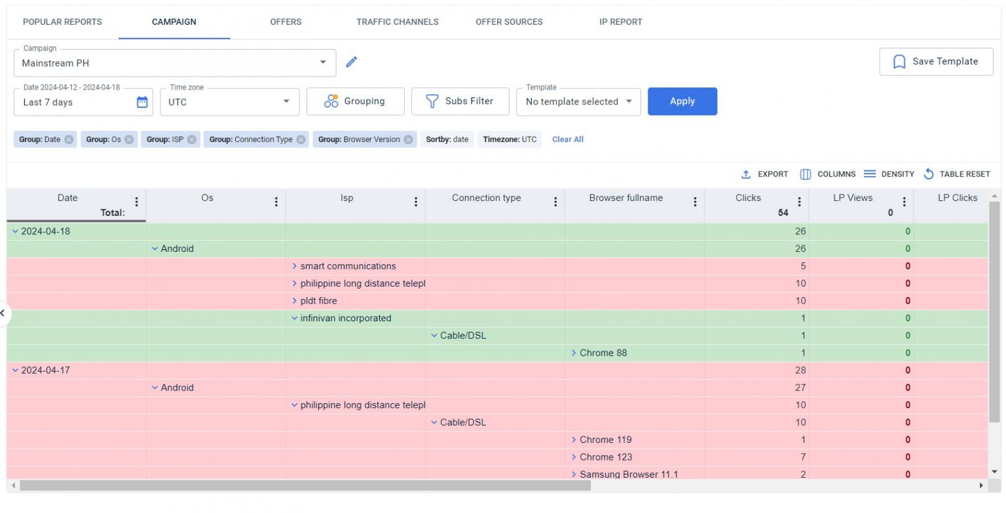
Task: Expand the smart communications row
Action: coord(293,266)
